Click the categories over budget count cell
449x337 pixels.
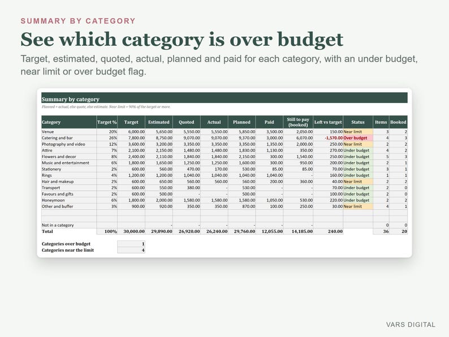click(131, 244)
